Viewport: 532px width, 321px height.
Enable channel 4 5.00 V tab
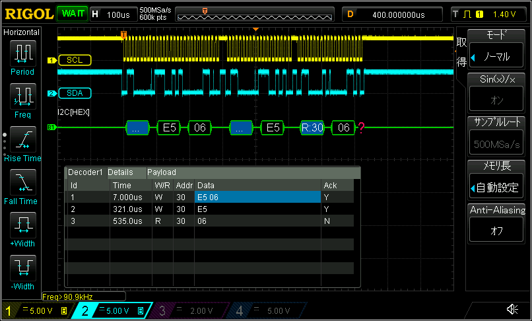pos(267,310)
